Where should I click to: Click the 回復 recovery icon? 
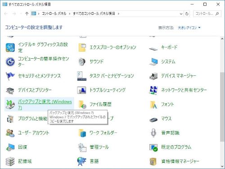pos(10,147)
